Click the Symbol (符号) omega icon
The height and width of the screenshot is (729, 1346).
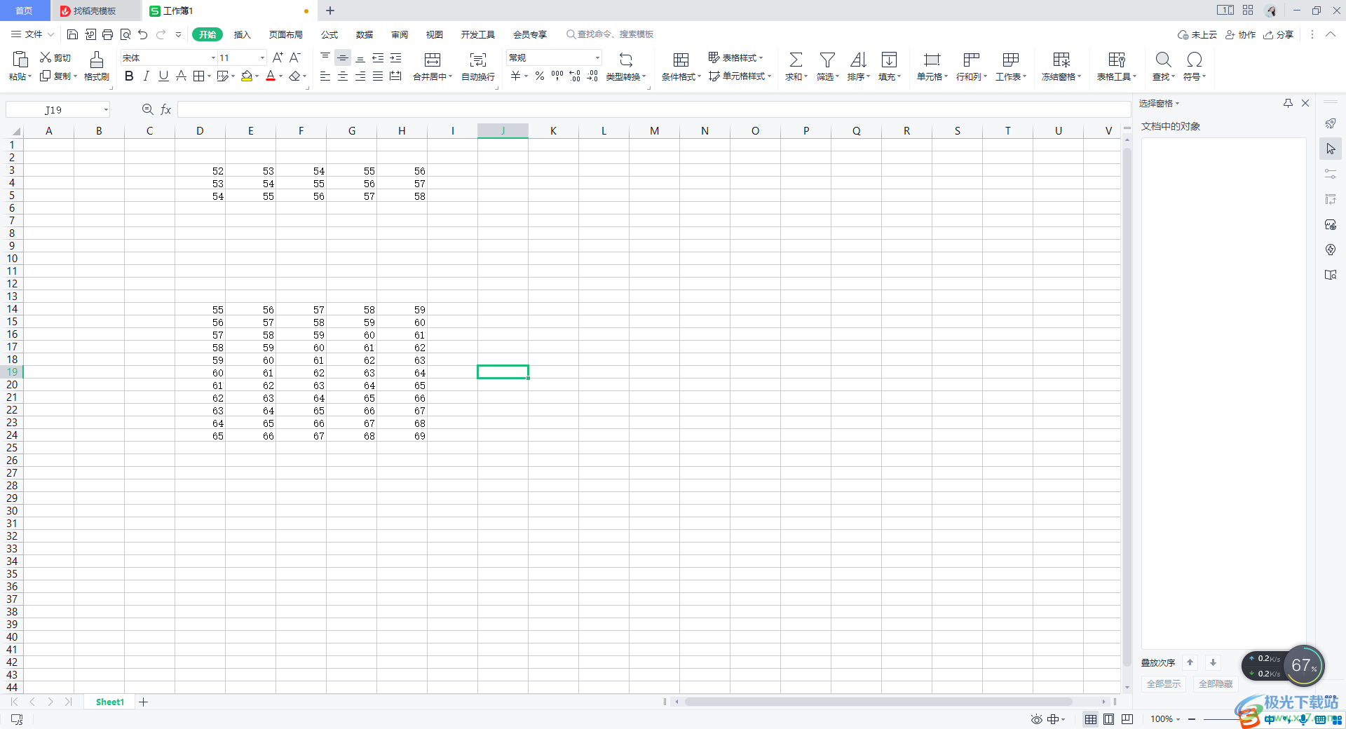tap(1195, 60)
